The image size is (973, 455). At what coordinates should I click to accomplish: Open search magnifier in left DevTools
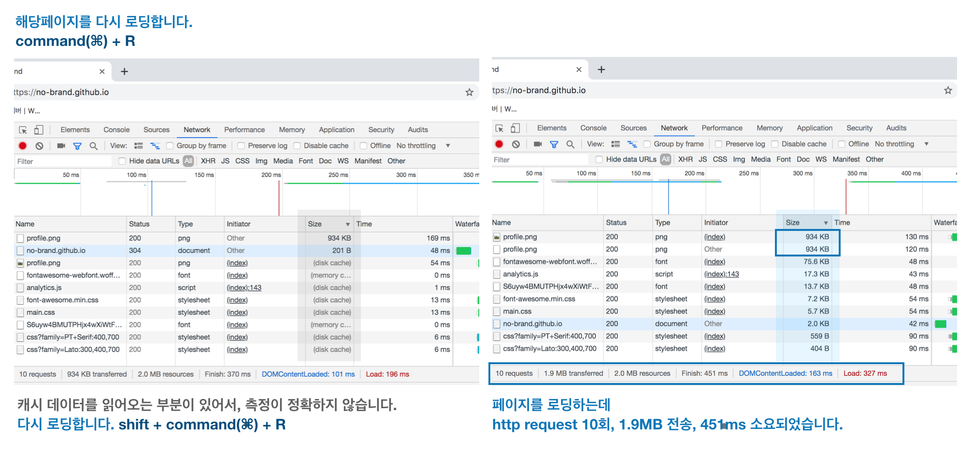pyautogui.click(x=94, y=146)
